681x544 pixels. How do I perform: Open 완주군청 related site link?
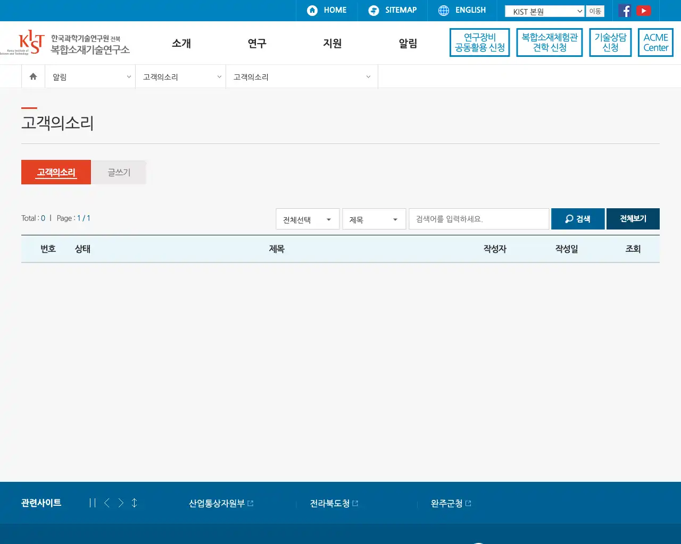coord(451,503)
